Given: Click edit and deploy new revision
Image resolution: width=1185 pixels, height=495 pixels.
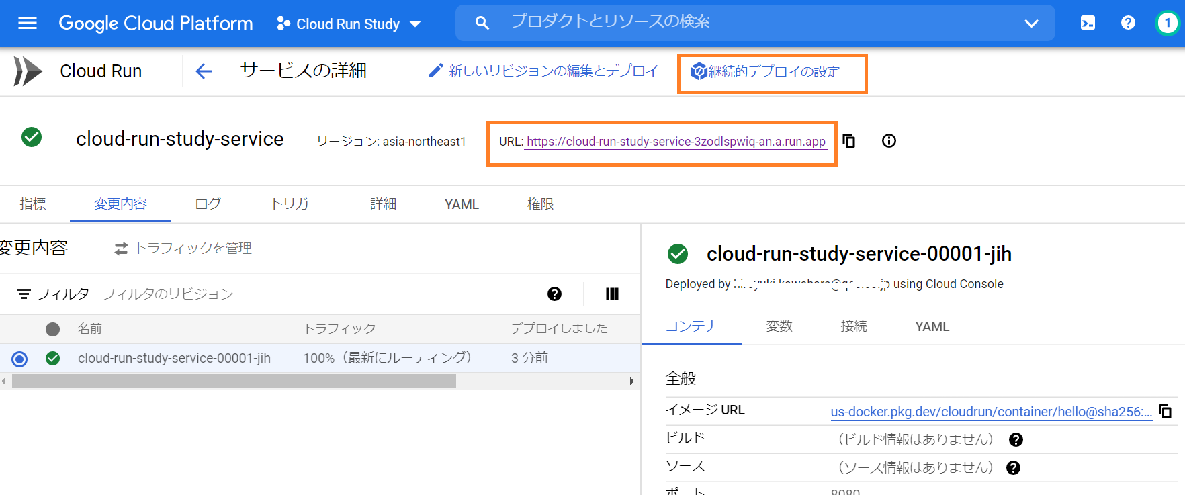Looking at the screenshot, I should 543,71.
